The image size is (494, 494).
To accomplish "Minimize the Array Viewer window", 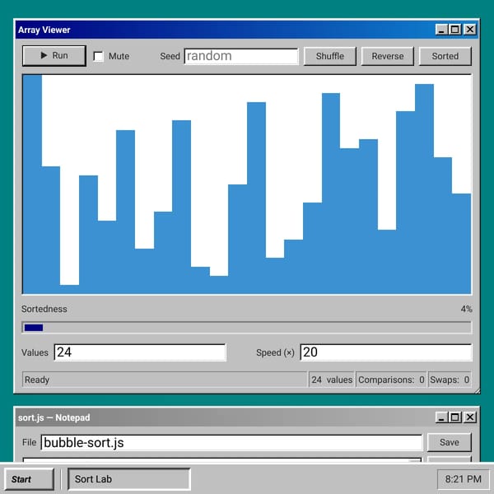I will [x=441, y=30].
